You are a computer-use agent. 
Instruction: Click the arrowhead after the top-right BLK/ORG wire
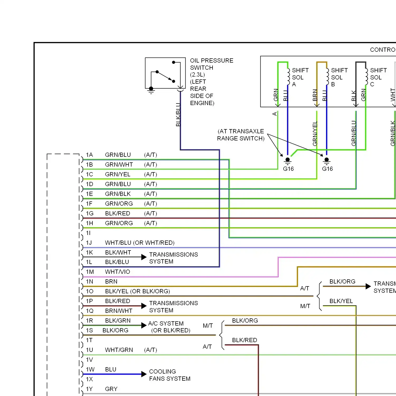368,286
